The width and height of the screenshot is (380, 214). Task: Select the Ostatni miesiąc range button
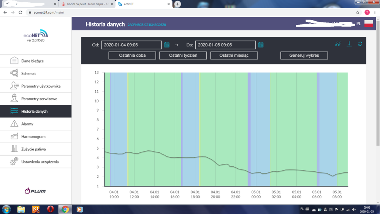click(x=234, y=56)
